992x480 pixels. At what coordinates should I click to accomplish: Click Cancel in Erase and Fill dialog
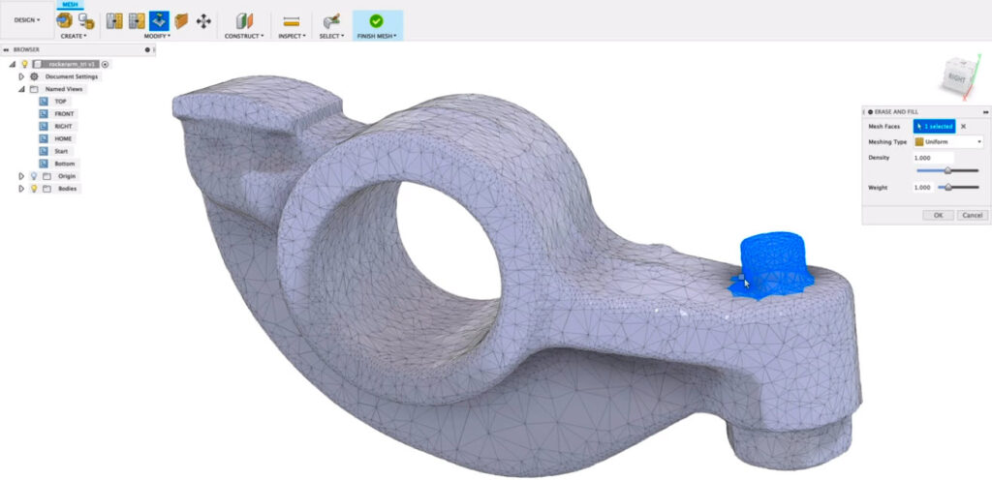[x=973, y=216]
